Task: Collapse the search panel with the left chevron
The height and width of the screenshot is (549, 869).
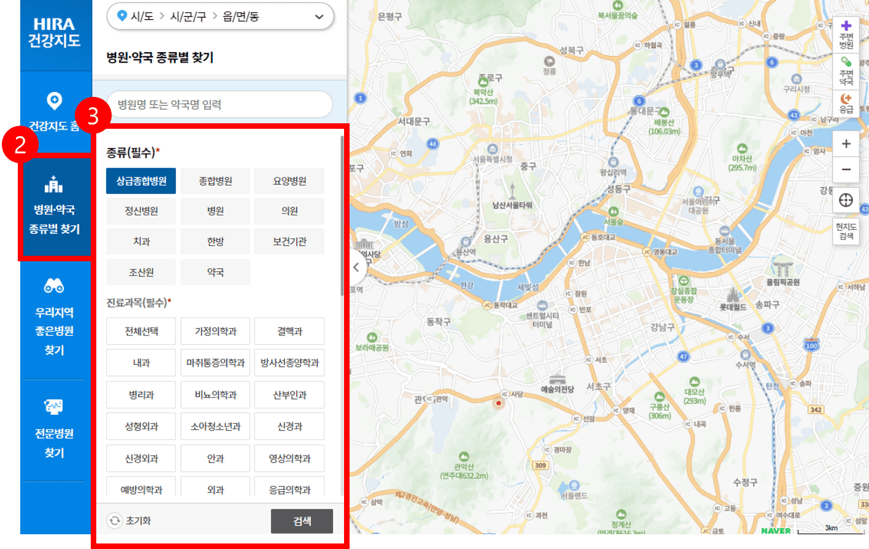Action: pos(355,266)
